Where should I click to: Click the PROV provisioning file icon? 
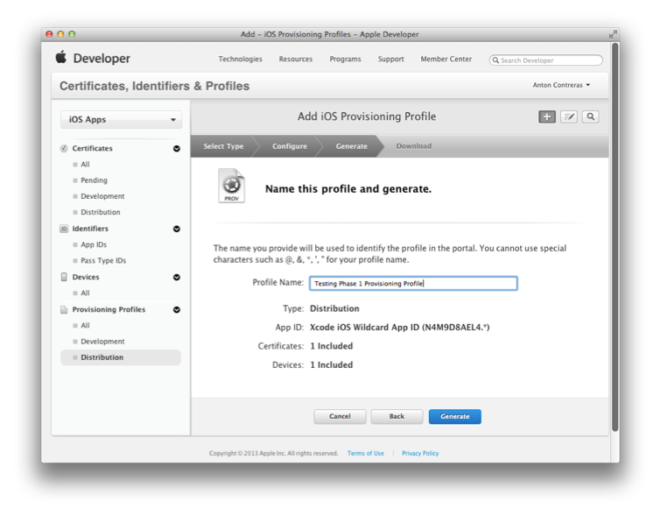(x=232, y=187)
